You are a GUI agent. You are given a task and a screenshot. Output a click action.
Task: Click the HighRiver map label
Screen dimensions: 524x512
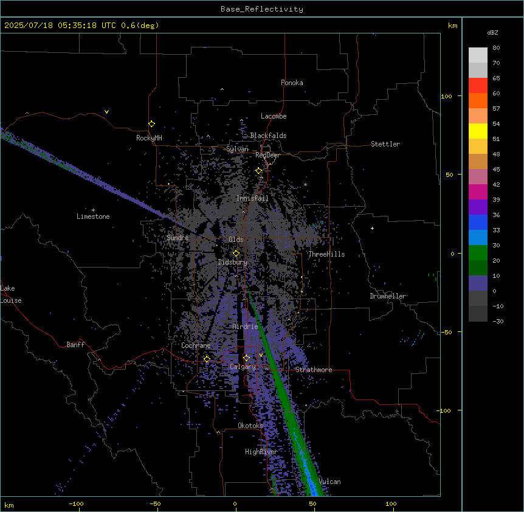pos(261,452)
